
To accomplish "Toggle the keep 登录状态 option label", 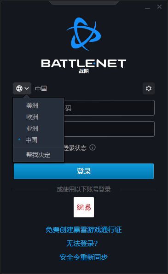I will 75,148.
